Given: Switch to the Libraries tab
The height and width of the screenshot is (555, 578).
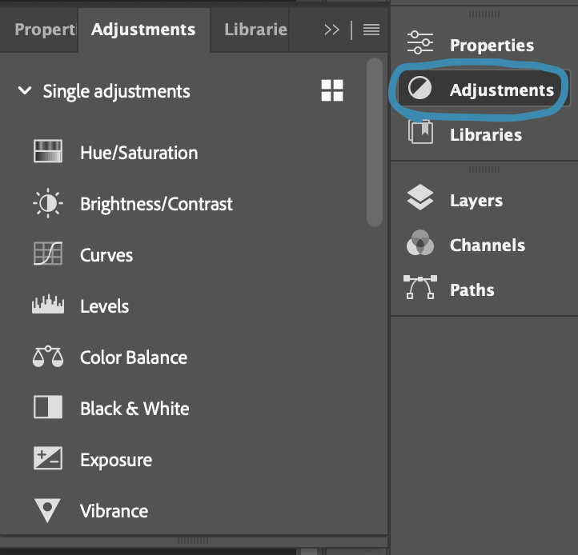Looking at the screenshot, I should click(x=255, y=30).
